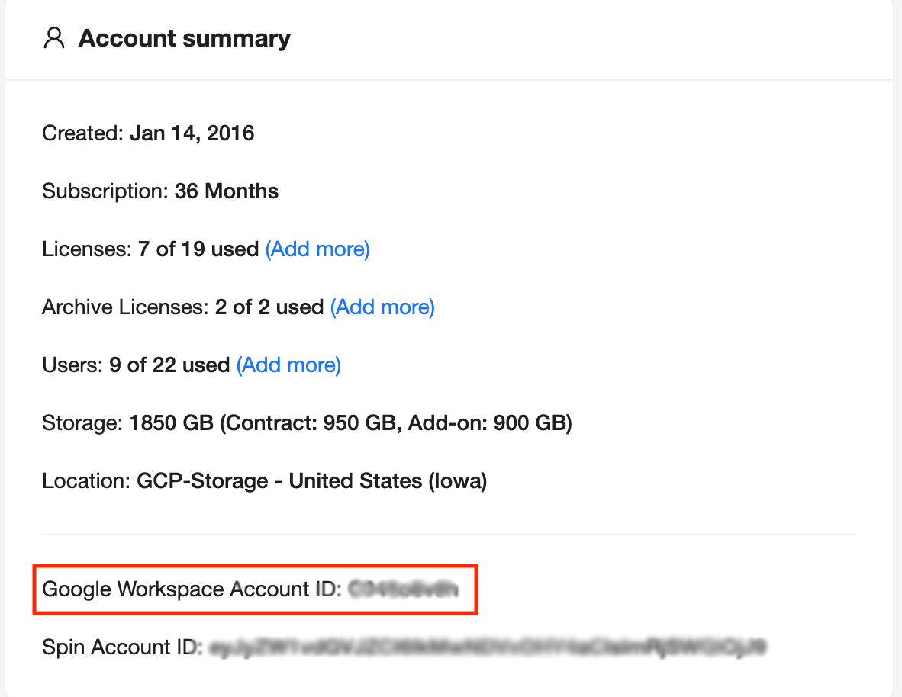Open Add more link for Users
Viewport: 902px width, 697px height.
288,365
